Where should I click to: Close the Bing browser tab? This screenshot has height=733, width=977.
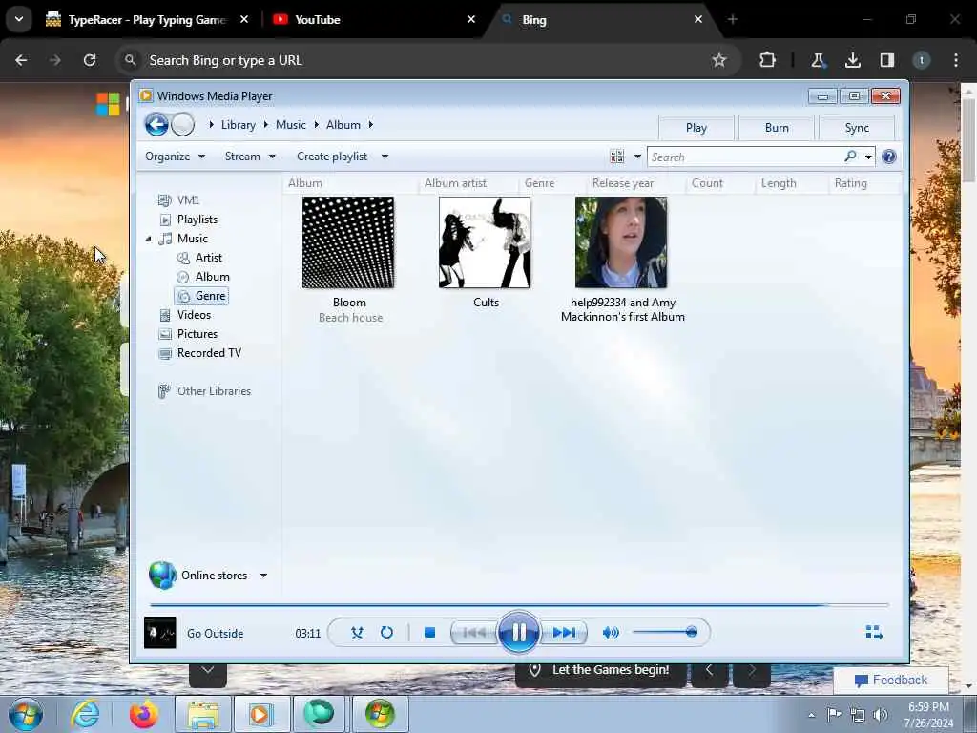point(698,20)
